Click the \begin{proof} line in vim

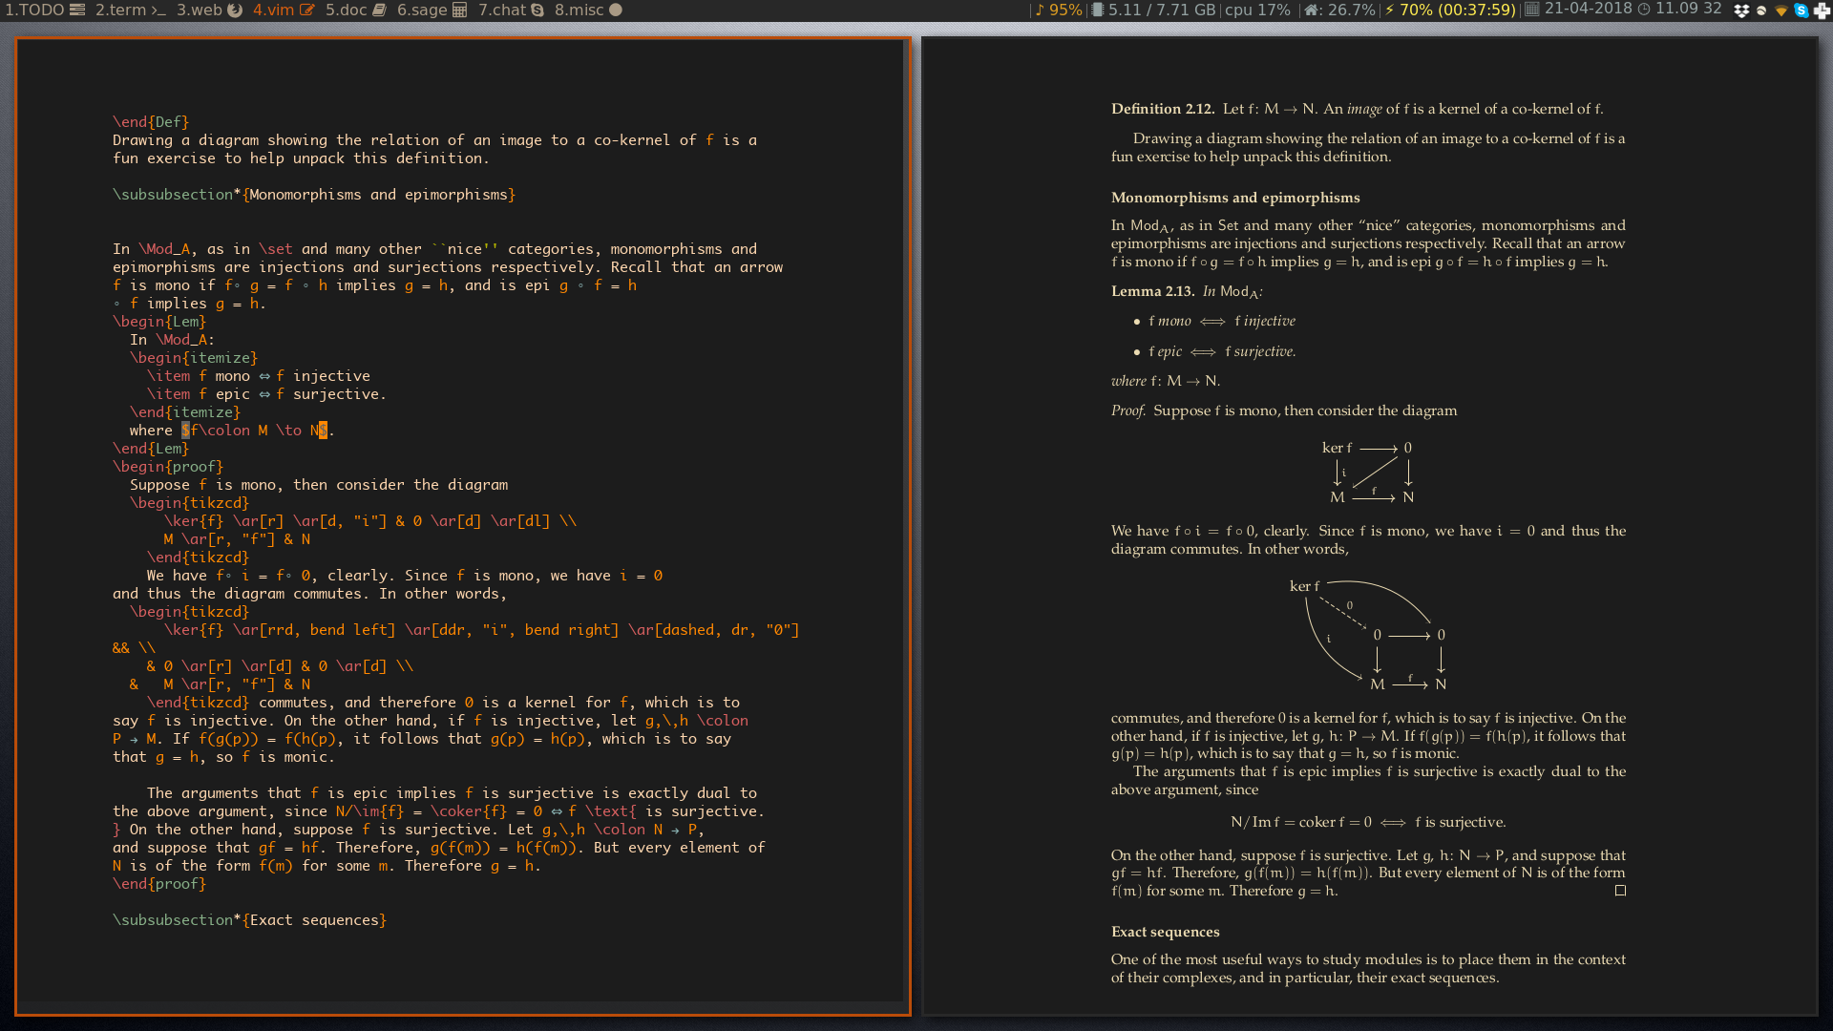tap(168, 467)
